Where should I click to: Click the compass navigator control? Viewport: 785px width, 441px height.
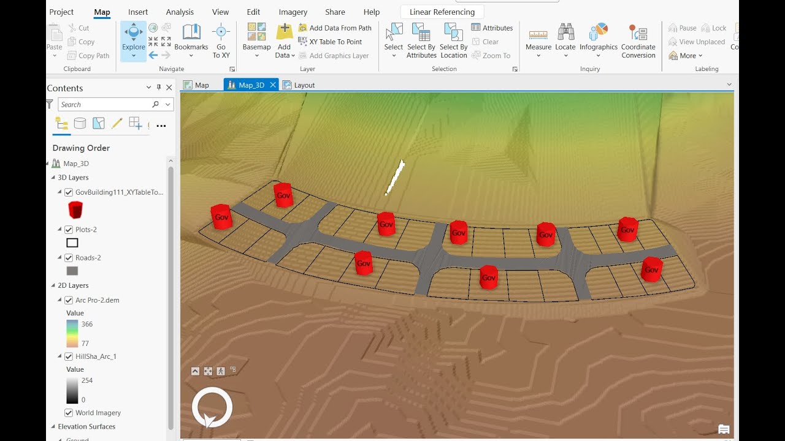point(212,407)
